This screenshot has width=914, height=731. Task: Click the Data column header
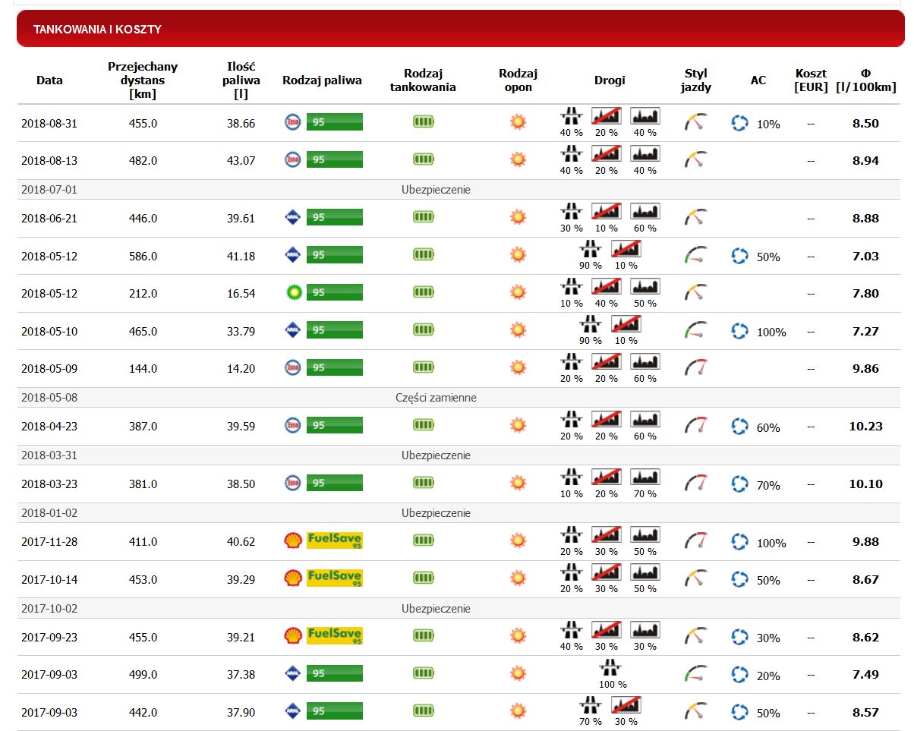[x=49, y=80]
